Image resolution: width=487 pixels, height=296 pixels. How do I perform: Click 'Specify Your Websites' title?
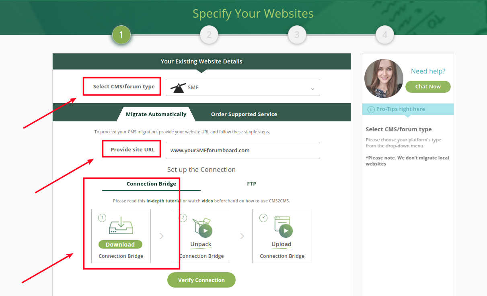pos(253,14)
